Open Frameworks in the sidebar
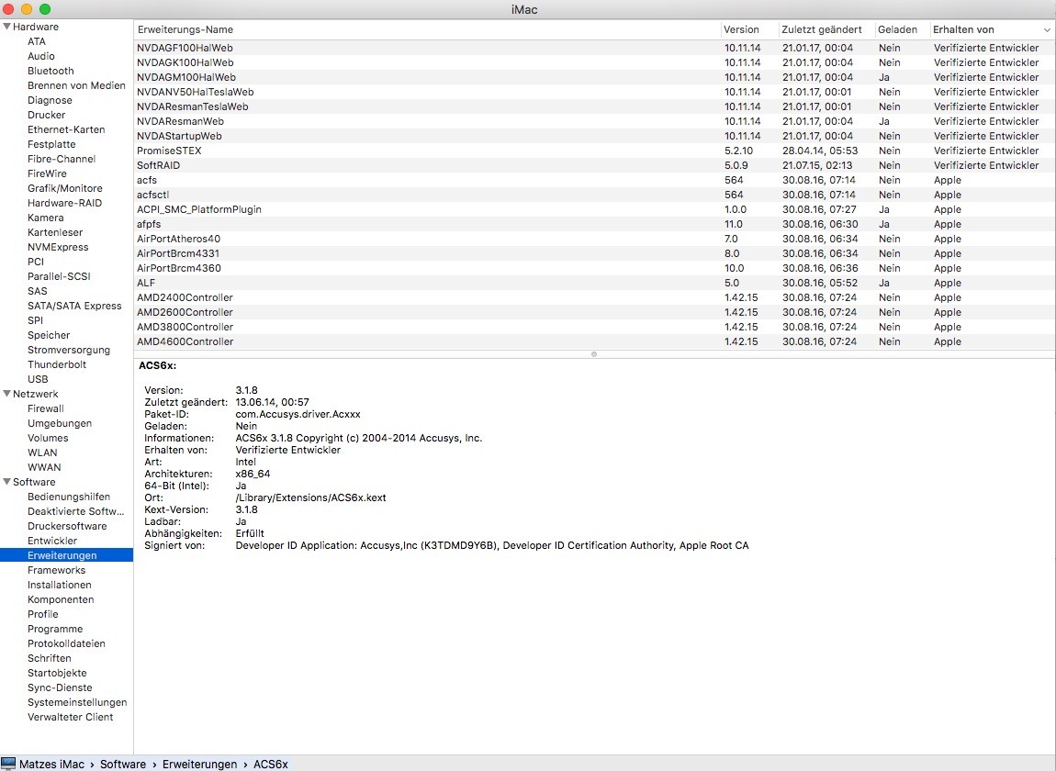 57,570
